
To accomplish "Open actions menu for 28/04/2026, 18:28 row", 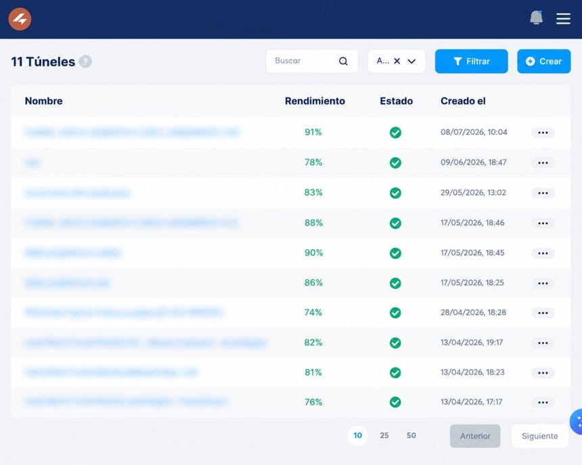I will tap(543, 313).
